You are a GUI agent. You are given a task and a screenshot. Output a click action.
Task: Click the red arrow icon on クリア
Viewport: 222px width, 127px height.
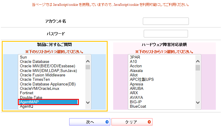tap(149, 122)
